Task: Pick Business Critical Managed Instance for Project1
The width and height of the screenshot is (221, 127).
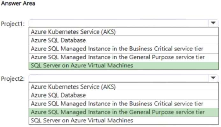Action: pyautogui.click(x=117, y=49)
